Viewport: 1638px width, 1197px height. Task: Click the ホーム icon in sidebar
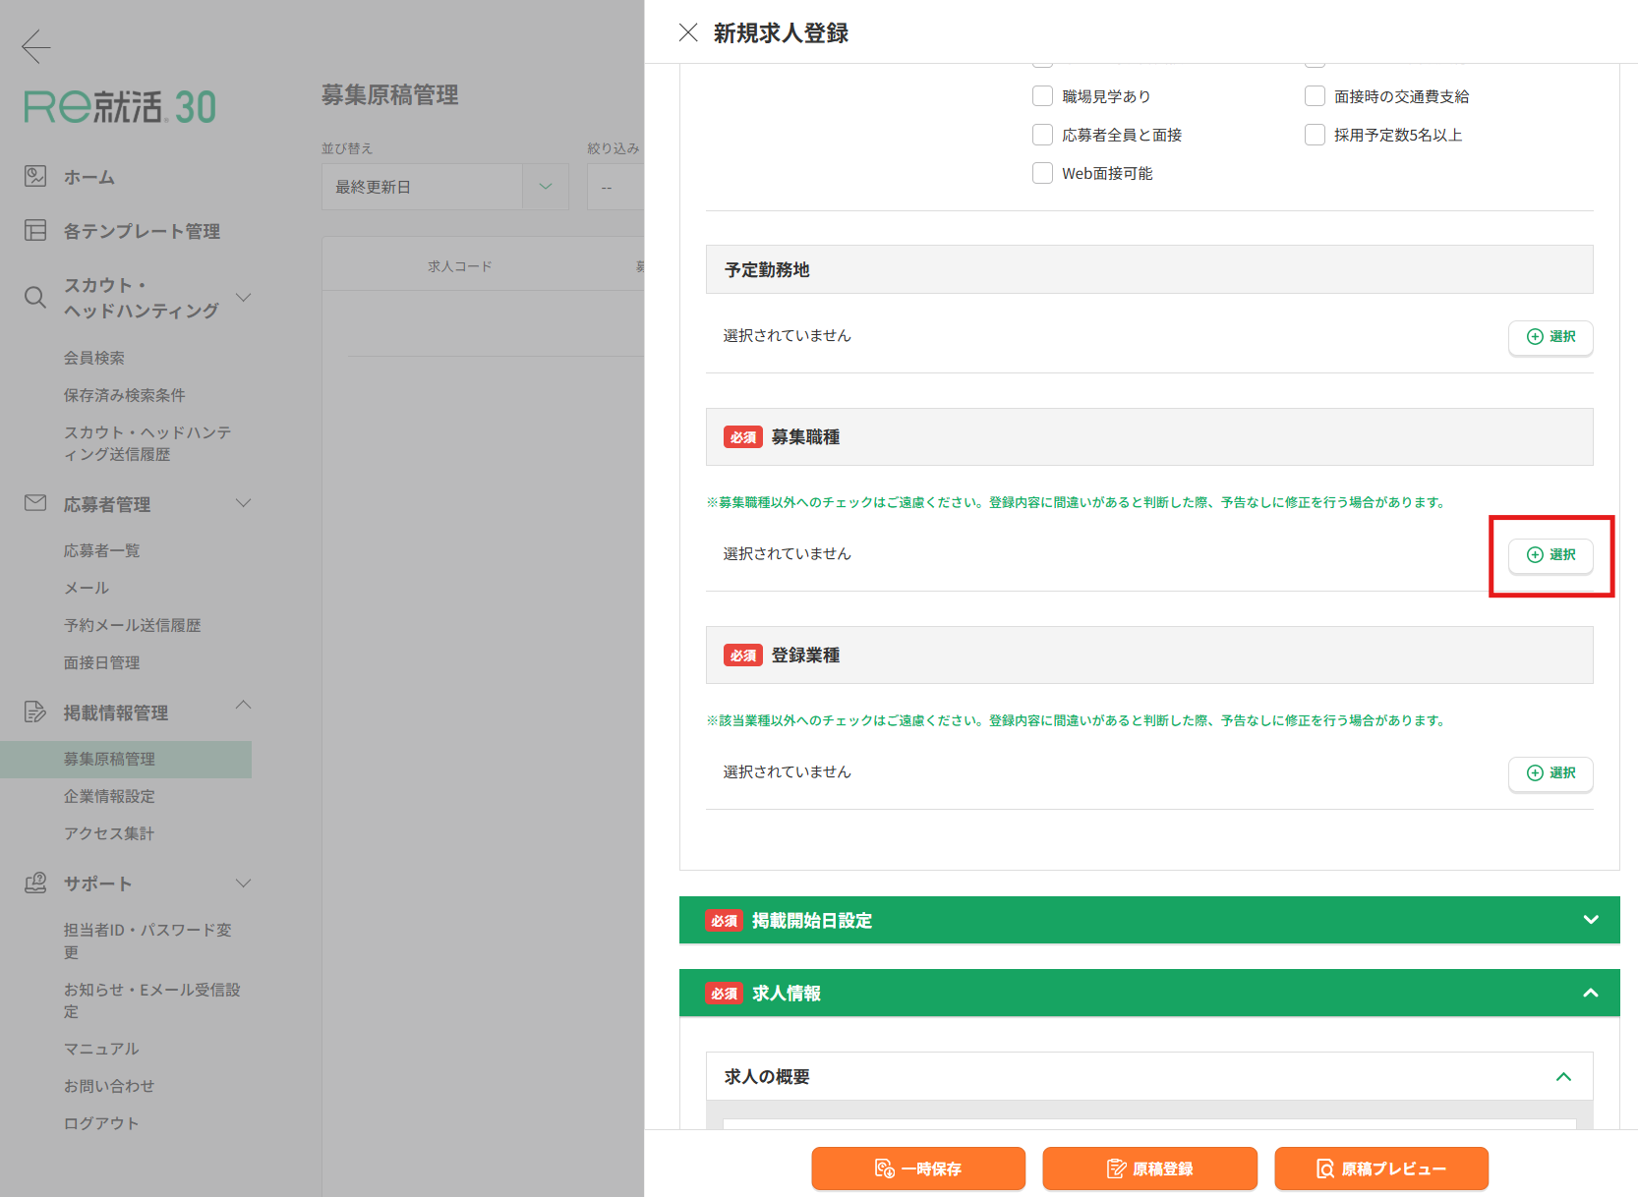(x=35, y=176)
